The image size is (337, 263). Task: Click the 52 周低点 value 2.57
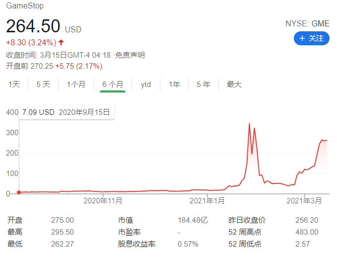pyautogui.click(x=303, y=244)
